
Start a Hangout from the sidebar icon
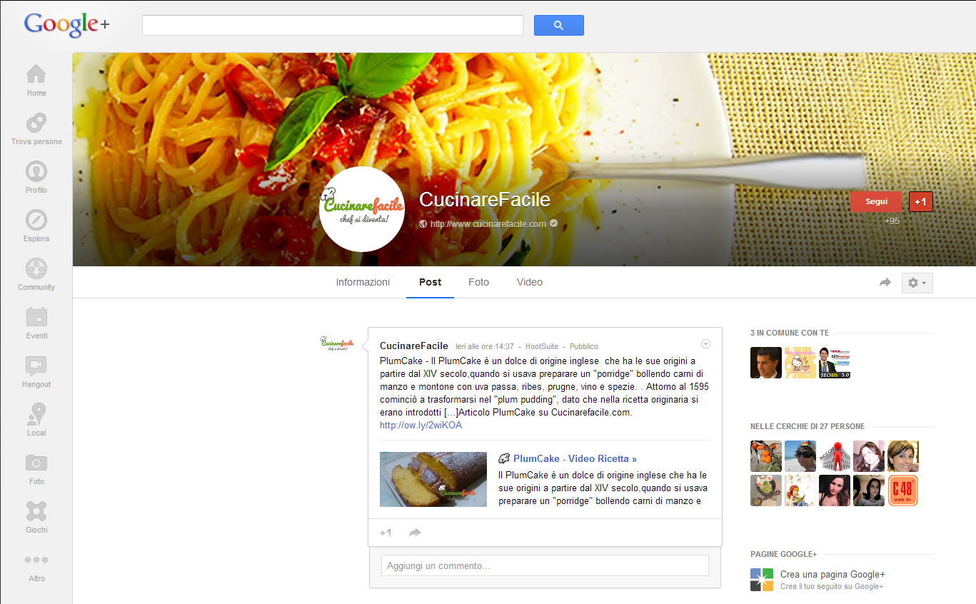tap(36, 366)
